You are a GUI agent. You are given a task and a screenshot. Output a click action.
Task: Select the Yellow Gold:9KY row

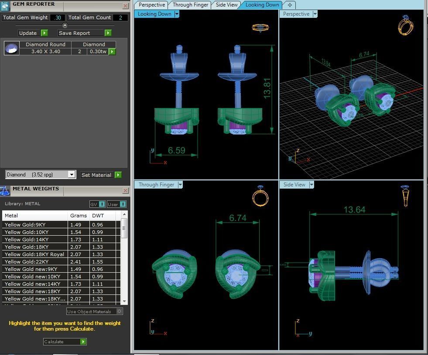click(x=61, y=224)
